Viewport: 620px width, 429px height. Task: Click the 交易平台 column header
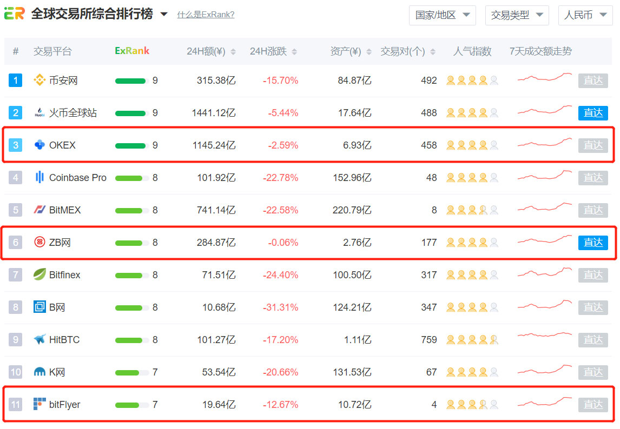[52, 51]
